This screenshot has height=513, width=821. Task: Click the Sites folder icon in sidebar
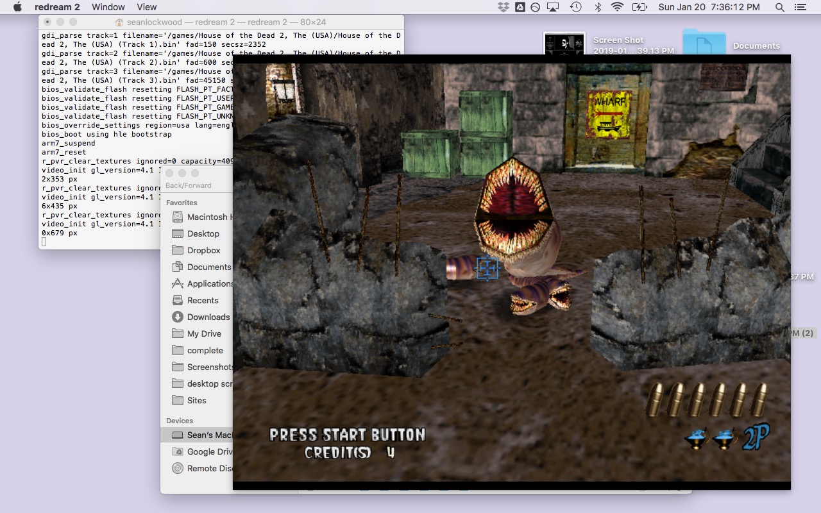[178, 400]
